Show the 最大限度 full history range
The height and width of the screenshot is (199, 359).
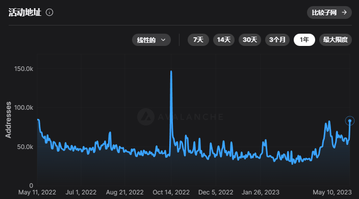click(336, 40)
